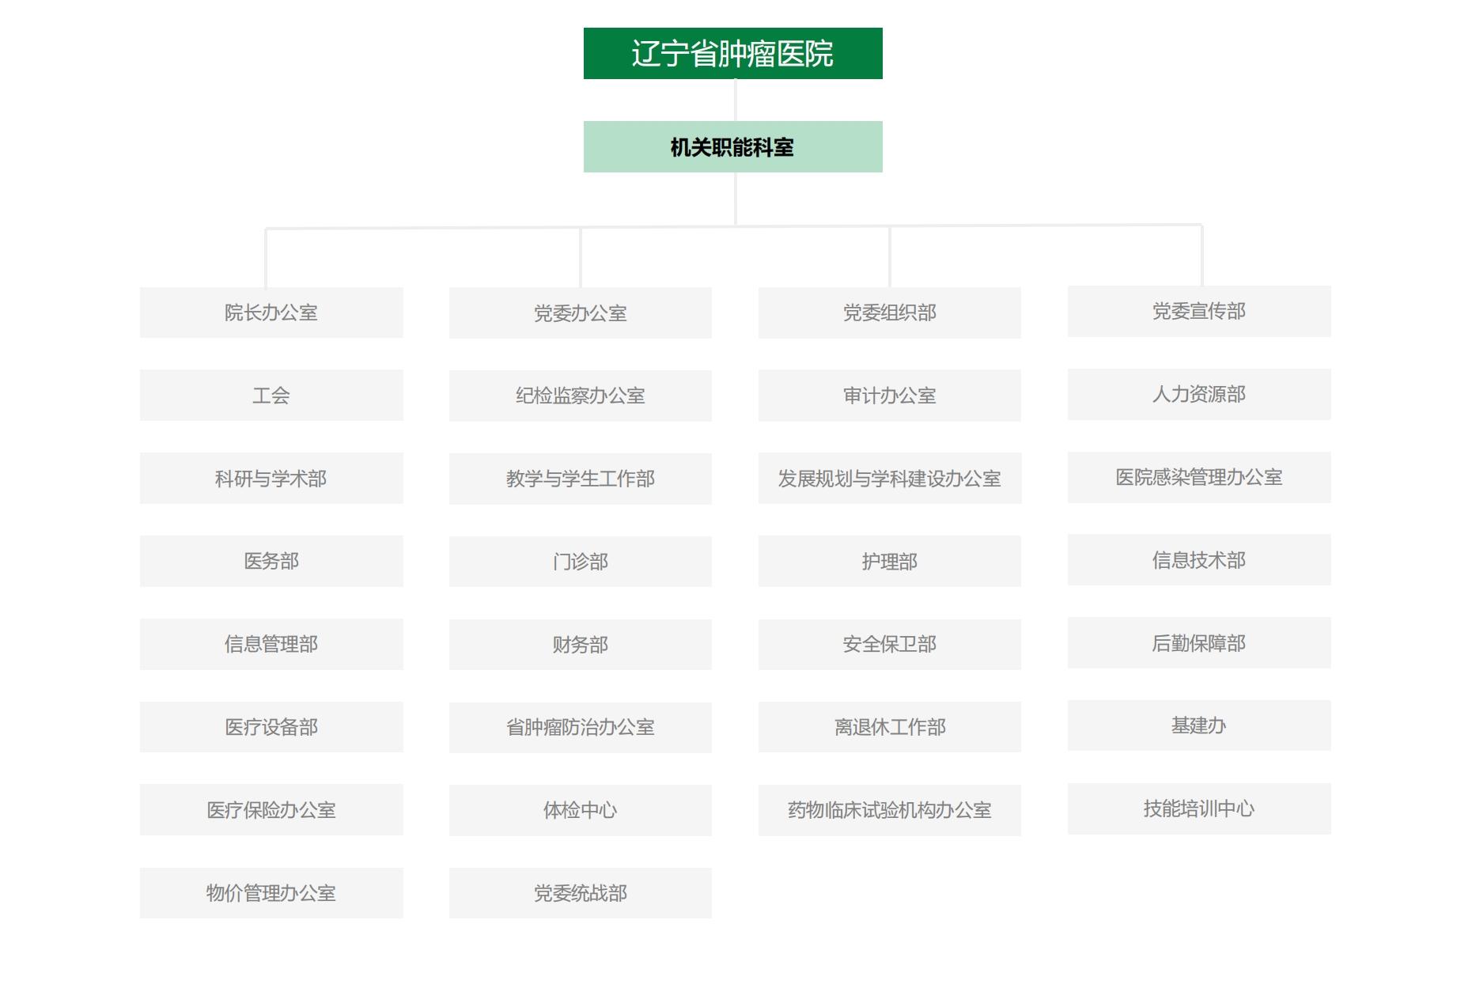Click 信息管理部

(x=271, y=644)
